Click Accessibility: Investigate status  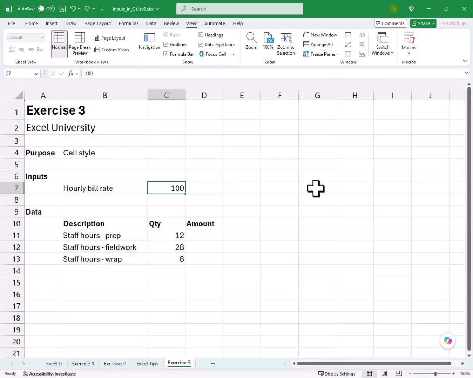pos(49,374)
